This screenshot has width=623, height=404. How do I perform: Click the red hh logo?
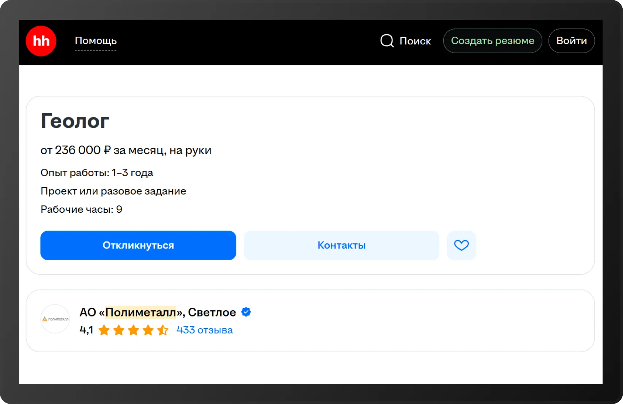pos(41,41)
